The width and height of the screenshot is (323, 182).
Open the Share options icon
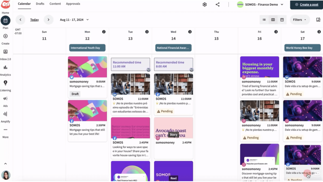217,5
